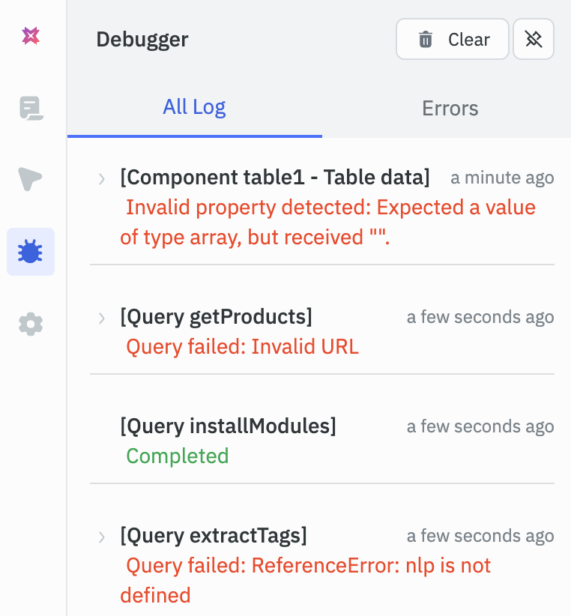571x616 pixels.
Task: Click the Debugger panel title
Action: point(142,40)
